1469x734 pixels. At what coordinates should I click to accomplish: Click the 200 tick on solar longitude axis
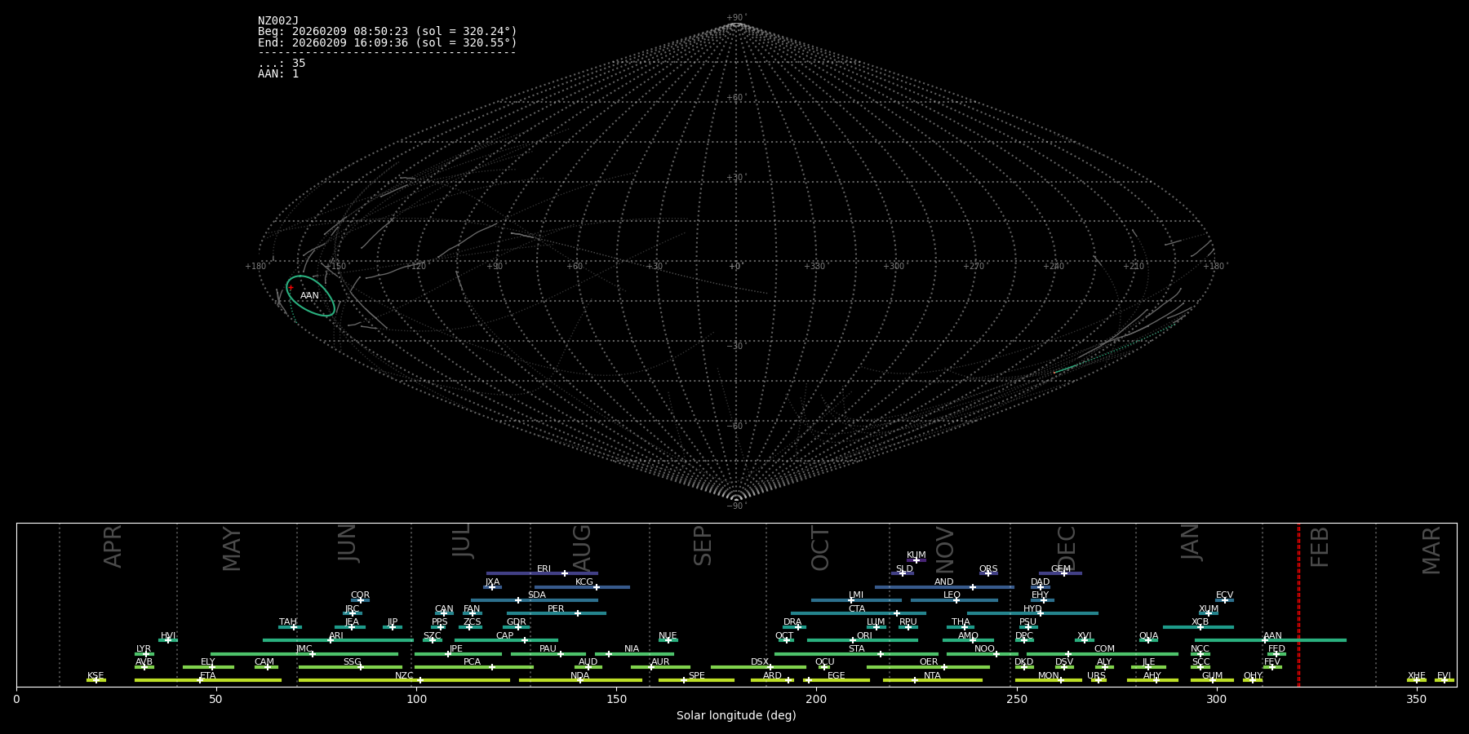(816, 699)
